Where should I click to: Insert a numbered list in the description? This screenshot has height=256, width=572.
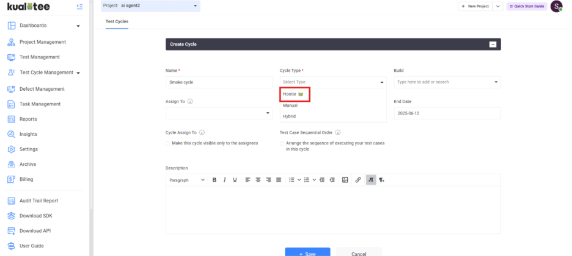click(306, 180)
